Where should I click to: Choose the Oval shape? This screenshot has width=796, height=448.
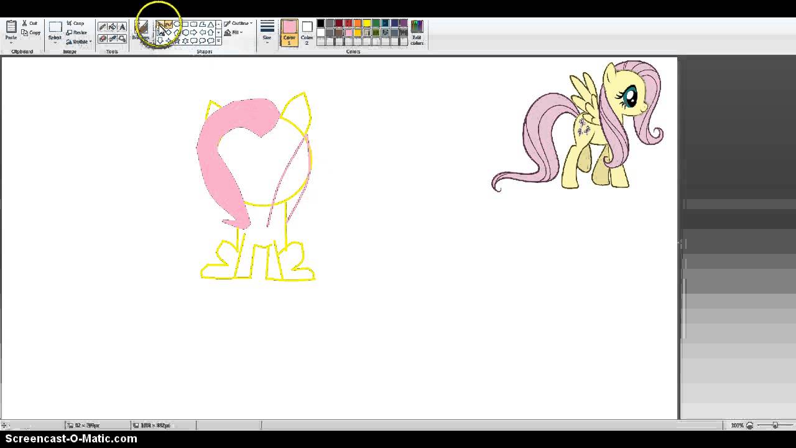(177, 24)
